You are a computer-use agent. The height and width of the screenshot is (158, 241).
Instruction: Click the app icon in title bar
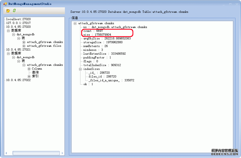(5, 4)
